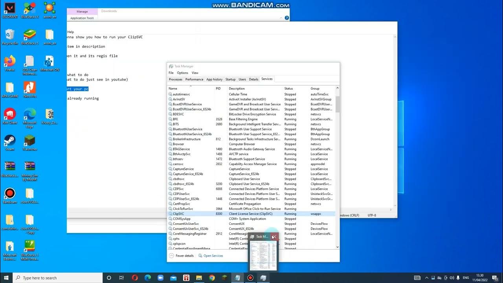Select the BlueStacks X desktop icon
The image size is (503, 283).
29,10
